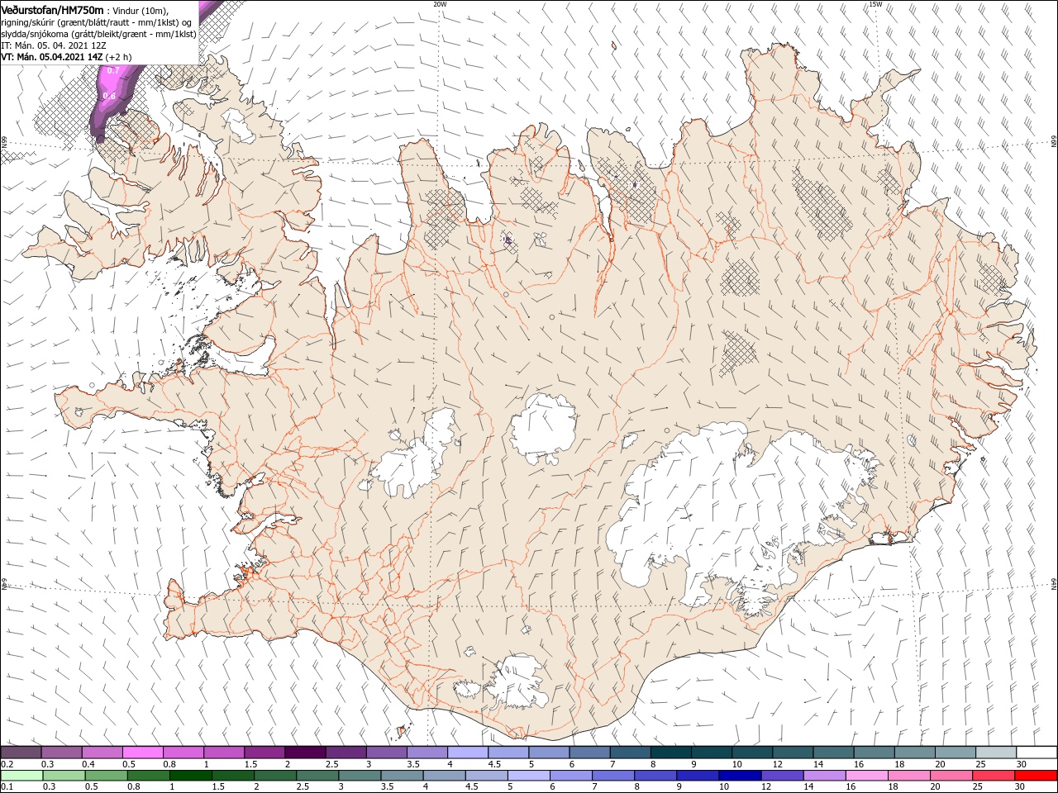This screenshot has height=793, width=1058.
Task: Click the bright pink swatch labeled 0.5
Action: point(142,753)
